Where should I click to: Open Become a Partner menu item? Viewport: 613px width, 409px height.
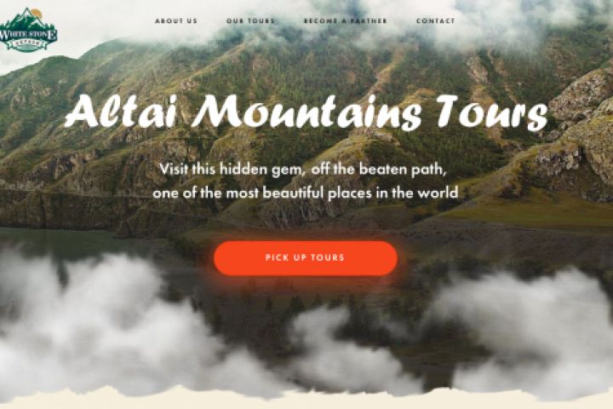pos(345,20)
